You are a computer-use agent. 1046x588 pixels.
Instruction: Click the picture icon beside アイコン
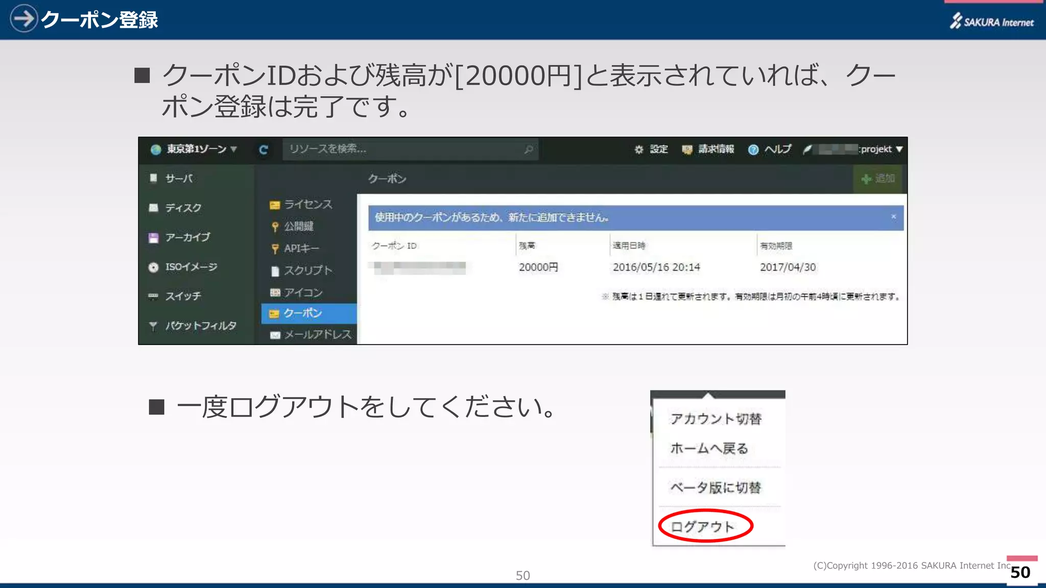pyautogui.click(x=275, y=292)
